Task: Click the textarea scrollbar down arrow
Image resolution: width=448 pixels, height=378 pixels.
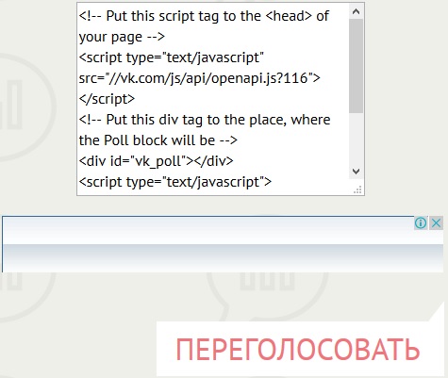Action: click(x=356, y=172)
